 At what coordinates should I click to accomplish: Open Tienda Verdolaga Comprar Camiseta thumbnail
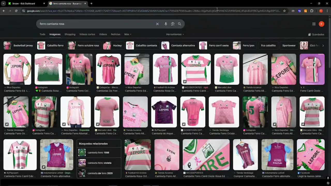tap(245, 154)
